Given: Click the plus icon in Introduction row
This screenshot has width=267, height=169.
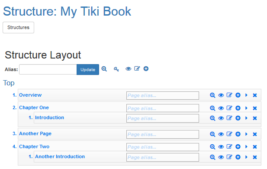Looking at the screenshot, I should (238, 118).
